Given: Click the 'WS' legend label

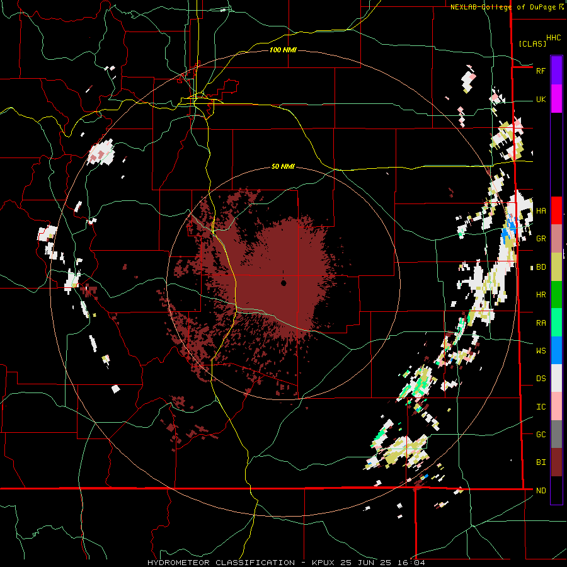Looking at the screenshot, I should tap(541, 351).
